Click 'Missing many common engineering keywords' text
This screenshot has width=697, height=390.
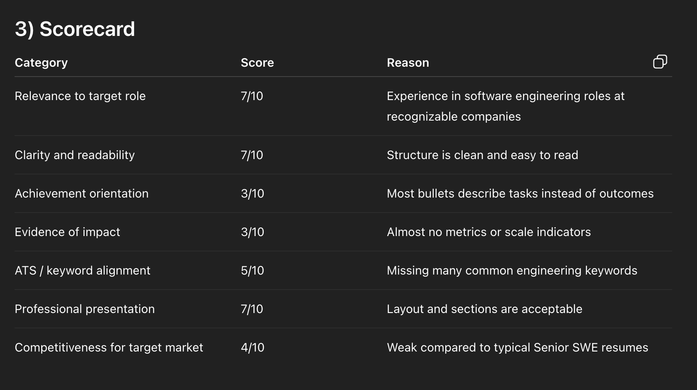coord(512,271)
